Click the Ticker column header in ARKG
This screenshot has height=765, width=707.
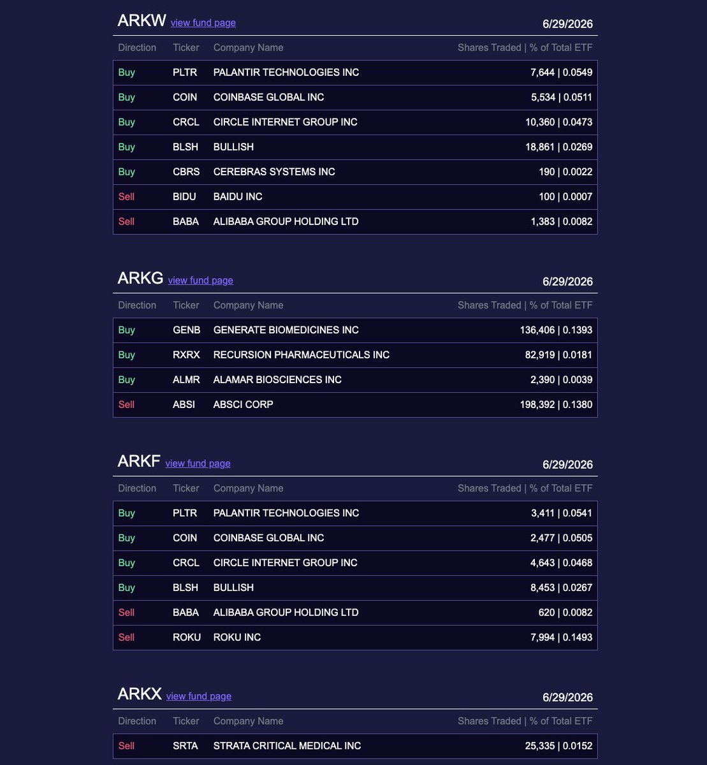[186, 305]
